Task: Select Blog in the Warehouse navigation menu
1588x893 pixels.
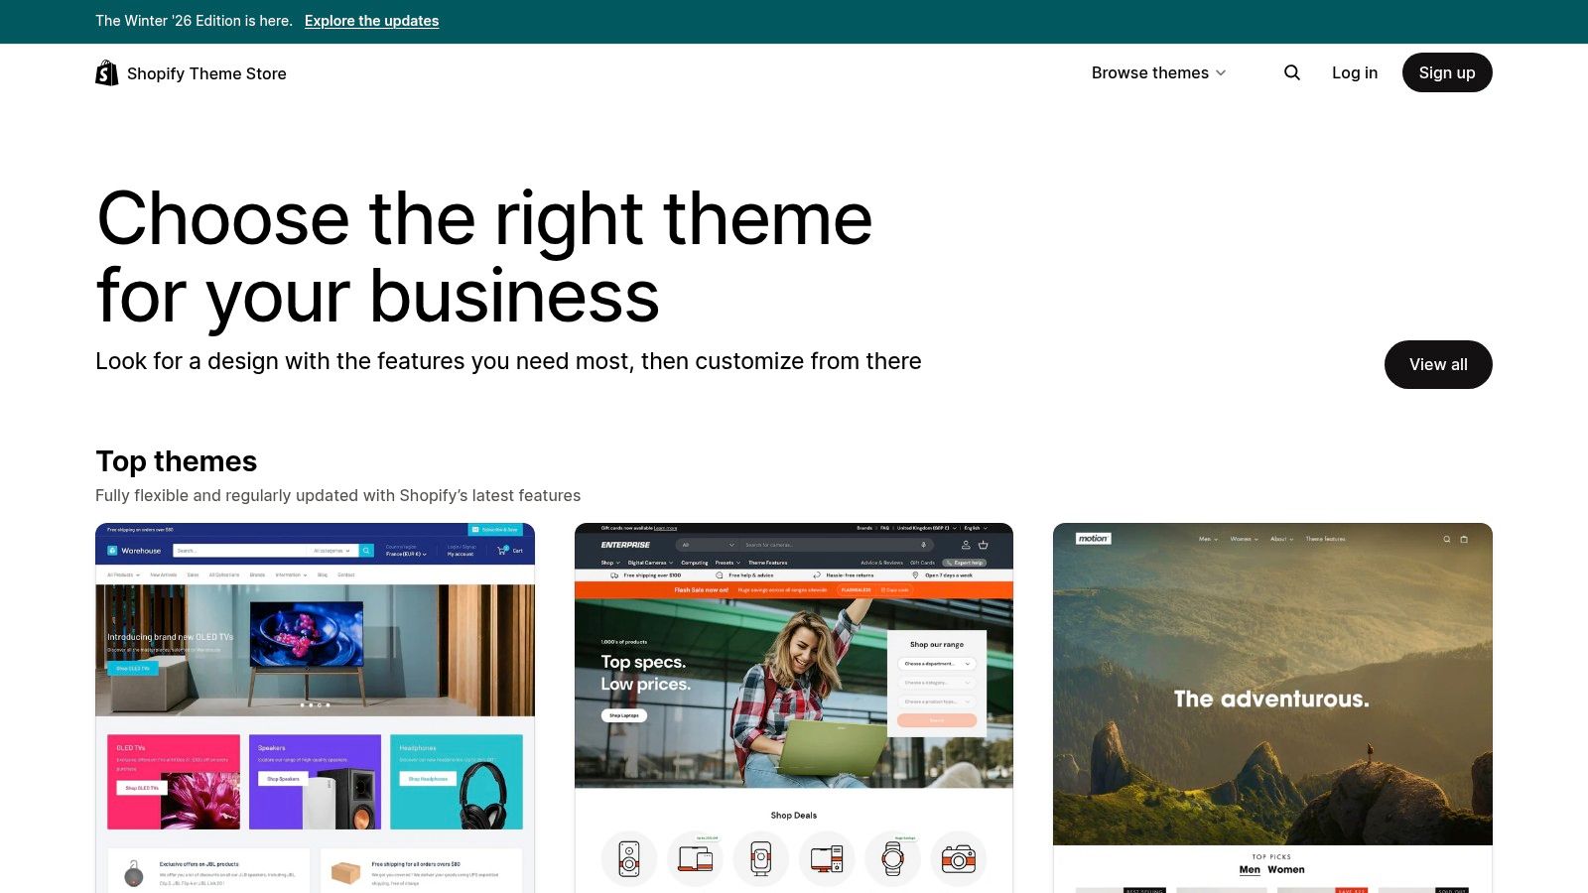Action: click(x=323, y=574)
